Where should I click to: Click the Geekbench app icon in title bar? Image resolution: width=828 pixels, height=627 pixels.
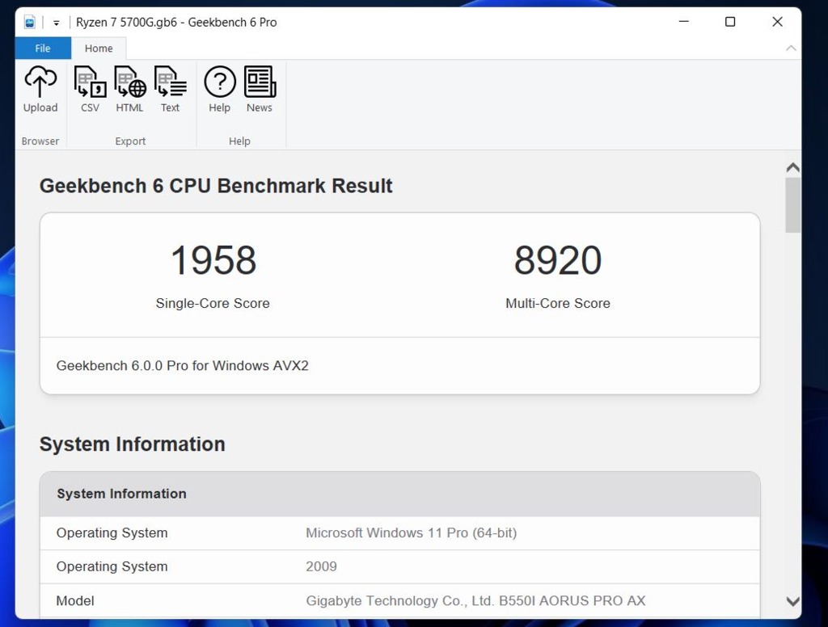pyautogui.click(x=28, y=22)
